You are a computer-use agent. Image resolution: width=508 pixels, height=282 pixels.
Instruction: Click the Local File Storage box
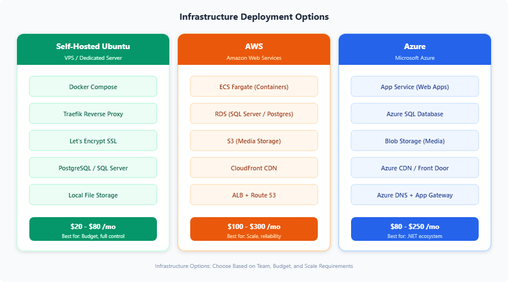(93, 195)
